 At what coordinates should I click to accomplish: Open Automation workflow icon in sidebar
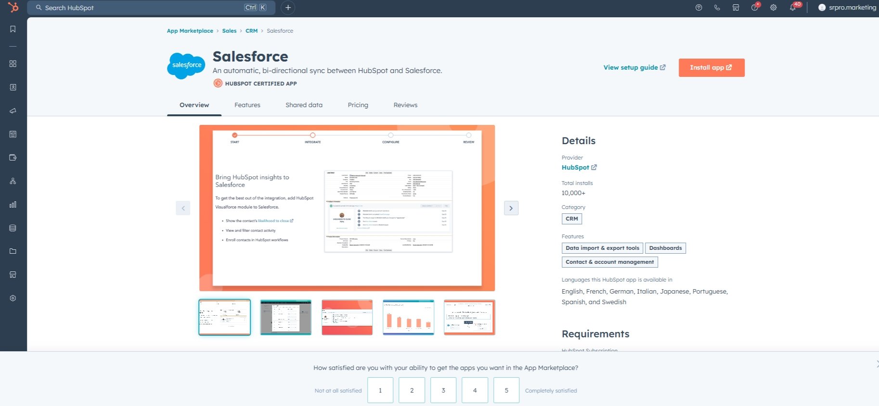coord(13,181)
